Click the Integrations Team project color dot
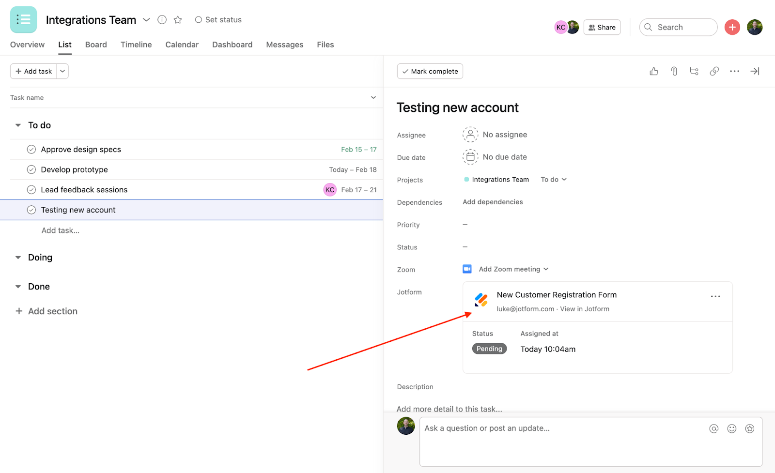This screenshot has width=775, height=473. point(466,180)
